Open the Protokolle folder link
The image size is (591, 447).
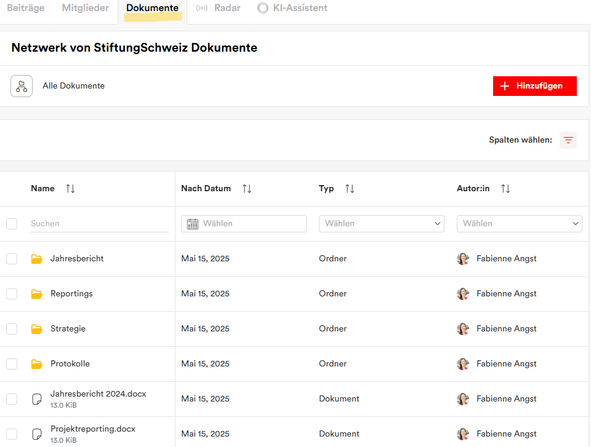coord(70,364)
